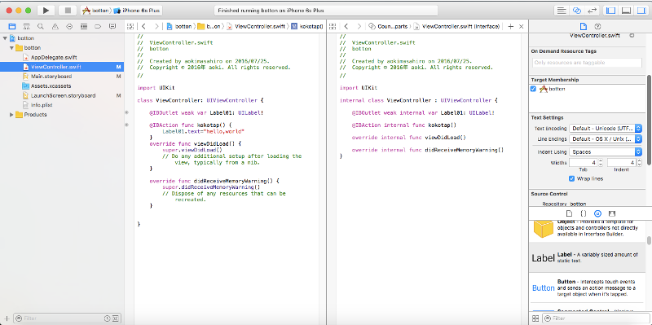The height and width of the screenshot is (325, 652).
Task: Open the kokotap() jump bar segment
Action: (x=307, y=26)
